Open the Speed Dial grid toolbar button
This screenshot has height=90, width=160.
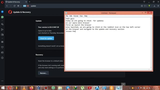pyautogui.click(x=18, y=6)
